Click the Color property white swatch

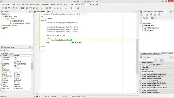(15, 62)
